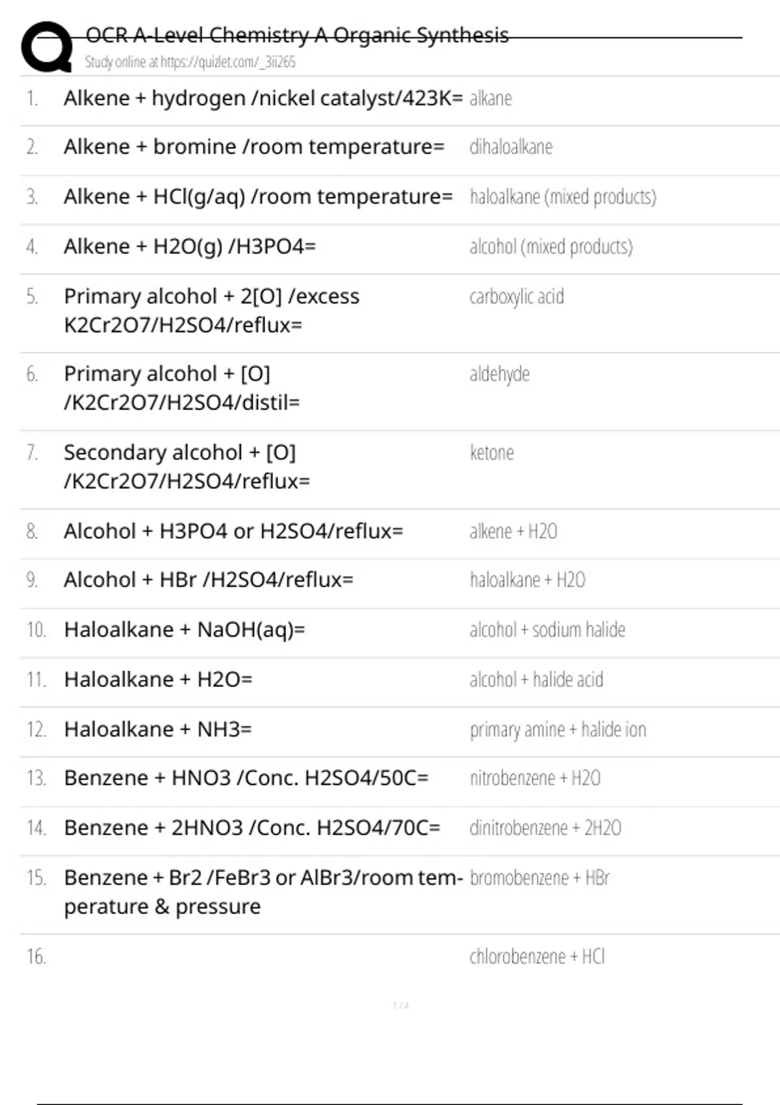Select the 'Alcohol + HBr' question
This screenshot has height=1105, width=780.
pos(209,579)
